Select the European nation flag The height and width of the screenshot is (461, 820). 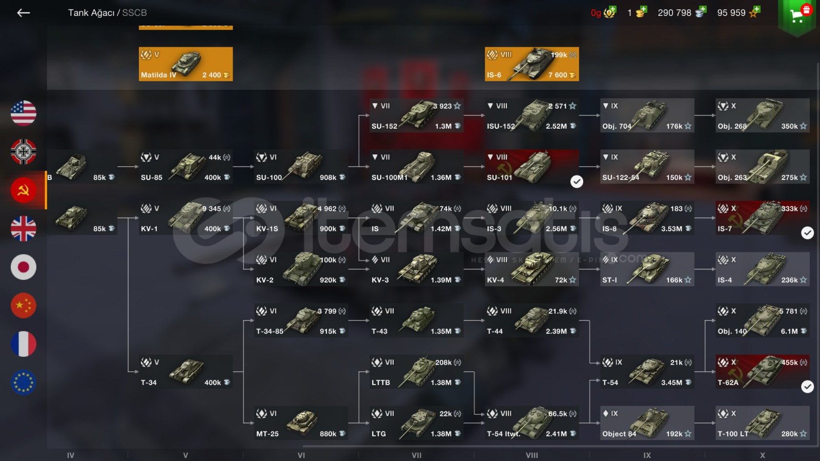pyautogui.click(x=24, y=383)
